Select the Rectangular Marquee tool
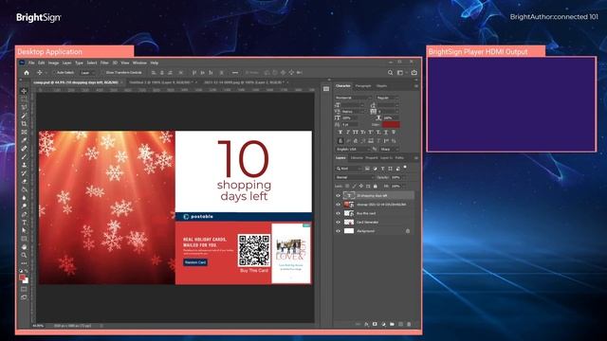 tap(24, 99)
